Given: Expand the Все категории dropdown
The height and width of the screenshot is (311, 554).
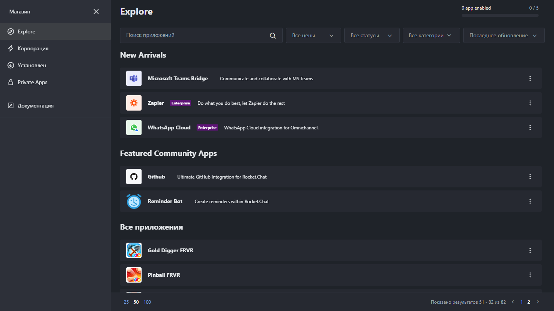Looking at the screenshot, I should (431, 35).
